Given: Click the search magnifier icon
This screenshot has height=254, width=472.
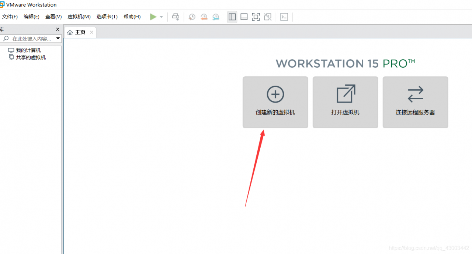Looking at the screenshot, I should pyautogui.click(x=6, y=39).
